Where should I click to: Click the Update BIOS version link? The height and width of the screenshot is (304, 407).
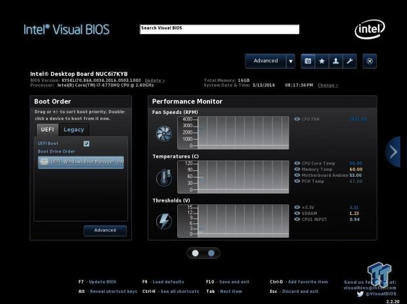[155, 81]
